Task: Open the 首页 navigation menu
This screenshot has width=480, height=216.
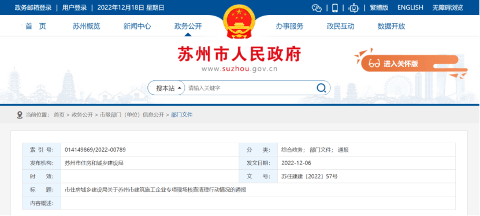Action: point(36,27)
